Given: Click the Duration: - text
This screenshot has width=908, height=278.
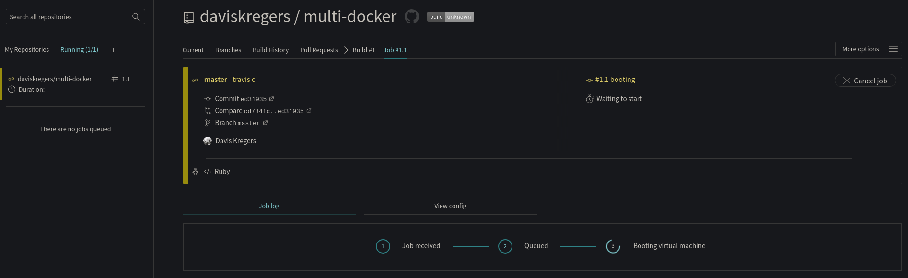Looking at the screenshot, I should tap(34, 89).
